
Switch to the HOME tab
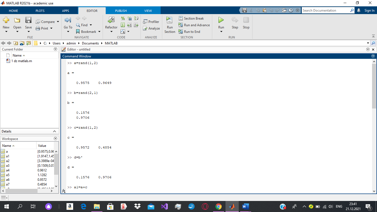(14, 11)
